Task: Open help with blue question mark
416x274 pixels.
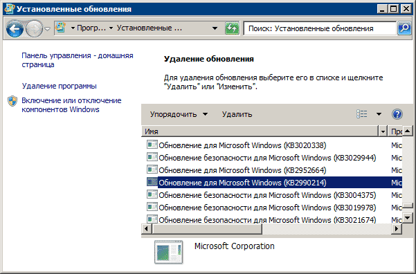Action: click(397, 114)
